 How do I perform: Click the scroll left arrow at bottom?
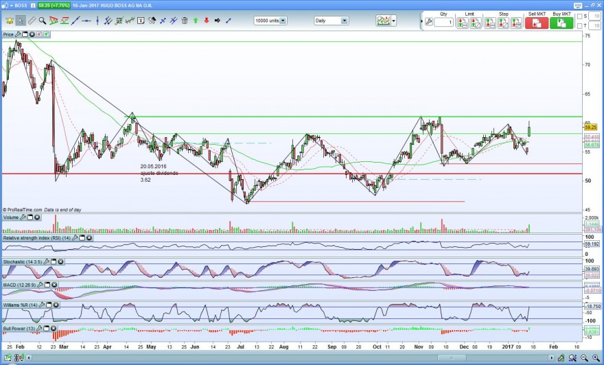(30, 357)
